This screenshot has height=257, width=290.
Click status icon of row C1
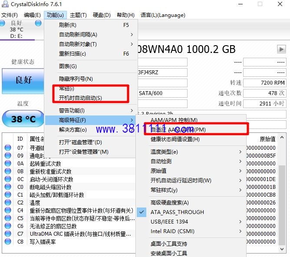coord(8,194)
